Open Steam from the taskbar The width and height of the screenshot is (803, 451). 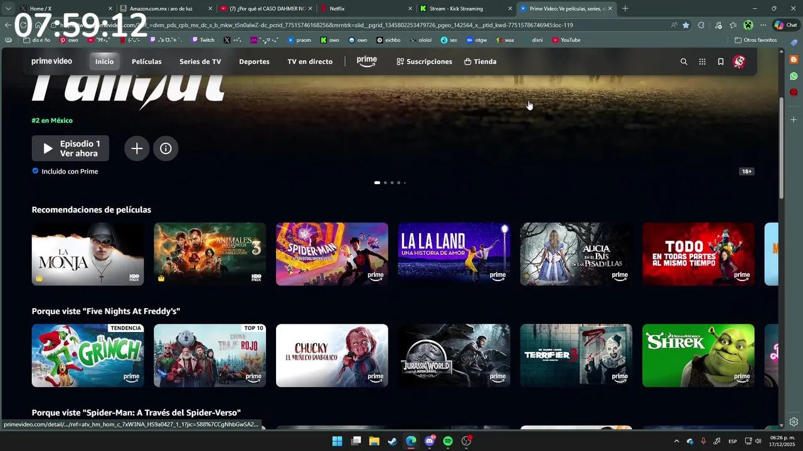point(392,441)
